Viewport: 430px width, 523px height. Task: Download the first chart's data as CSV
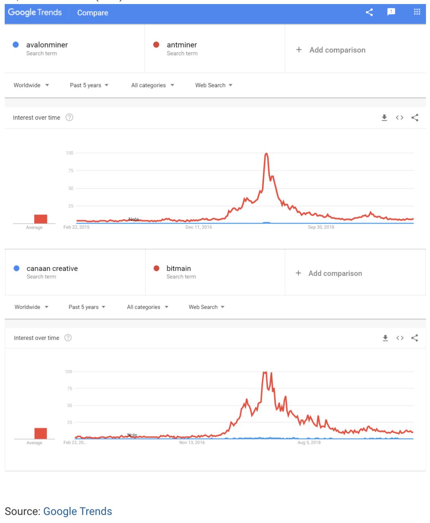point(384,117)
